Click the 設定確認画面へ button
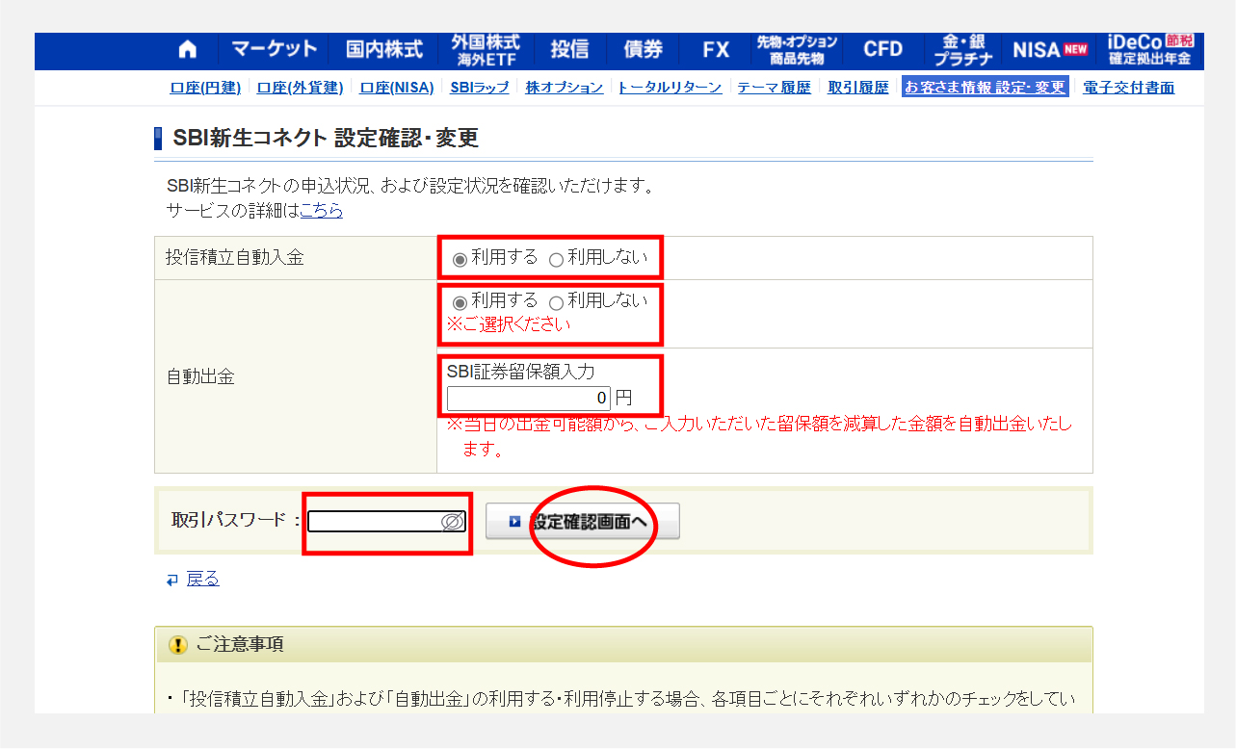The height and width of the screenshot is (749, 1236). tap(583, 521)
